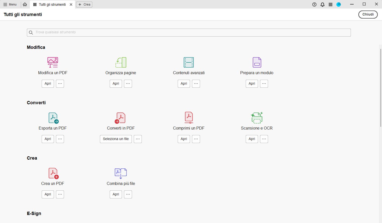
Task: Go to Home via the home icon
Action: 25,4
